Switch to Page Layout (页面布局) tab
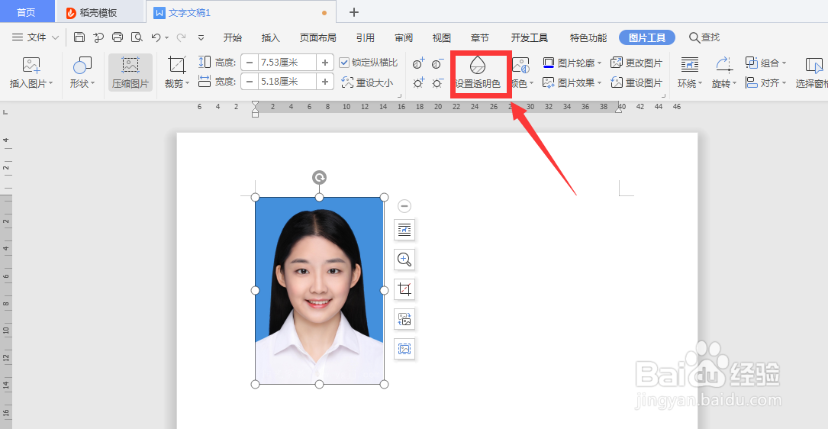The width and height of the screenshot is (828, 429). tap(318, 37)
